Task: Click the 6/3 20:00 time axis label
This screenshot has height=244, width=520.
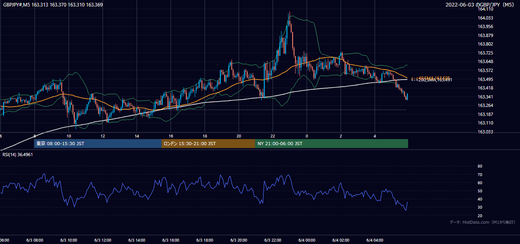Action: pos(238,240)
